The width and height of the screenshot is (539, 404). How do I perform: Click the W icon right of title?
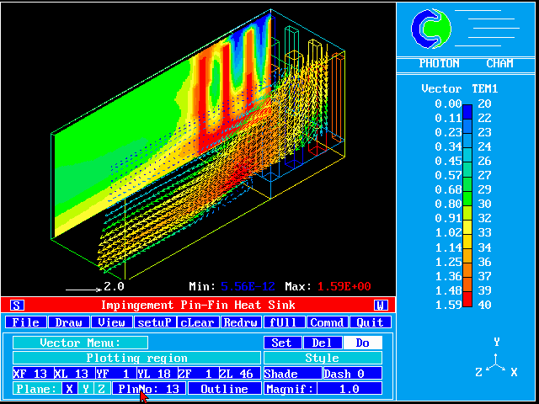tap(380, 305)
